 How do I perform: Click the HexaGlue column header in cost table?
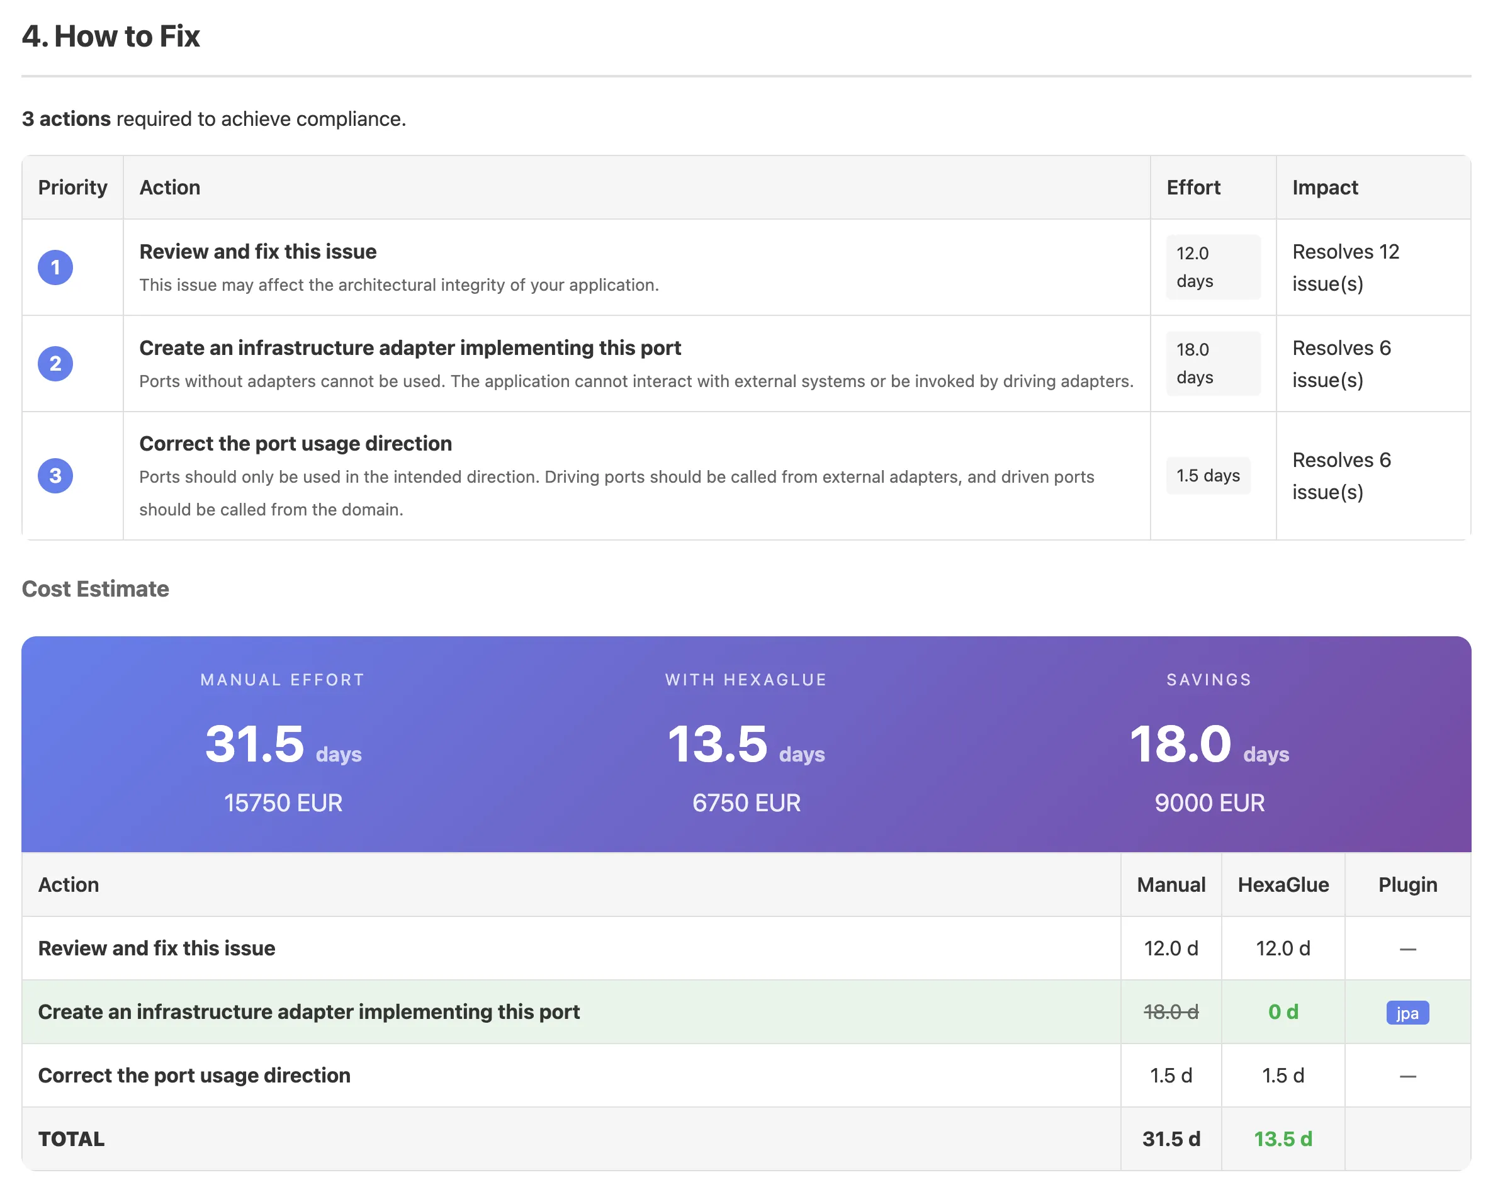(x=1283, y=885)
